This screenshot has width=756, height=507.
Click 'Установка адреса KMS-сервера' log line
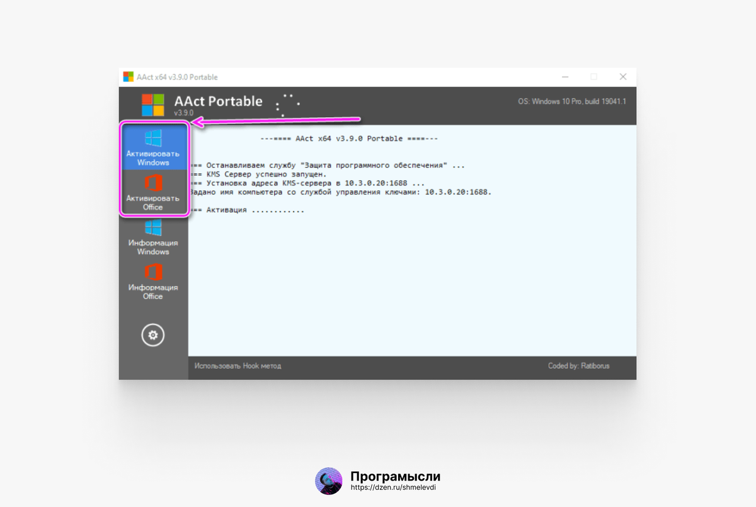click(307, 183)
